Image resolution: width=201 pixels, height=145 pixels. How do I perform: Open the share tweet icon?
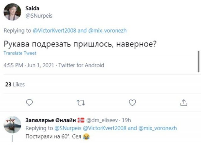tap(184, 102)
